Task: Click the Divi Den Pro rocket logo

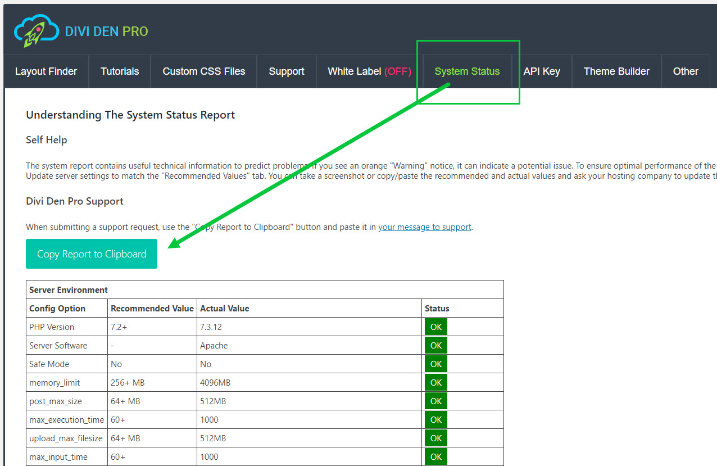Action: [37, 31]
